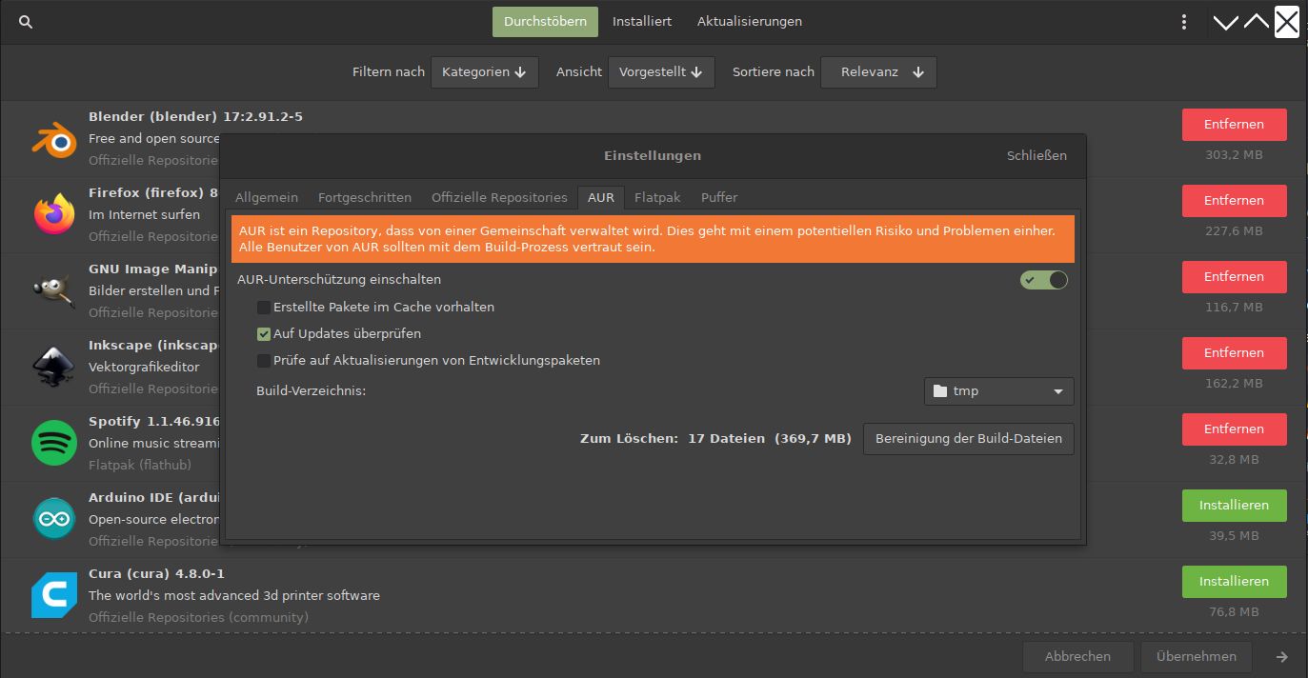This screenshot has height=678, width=1308.
Task: Click the Firefox app icon
Action: (54, 214)
